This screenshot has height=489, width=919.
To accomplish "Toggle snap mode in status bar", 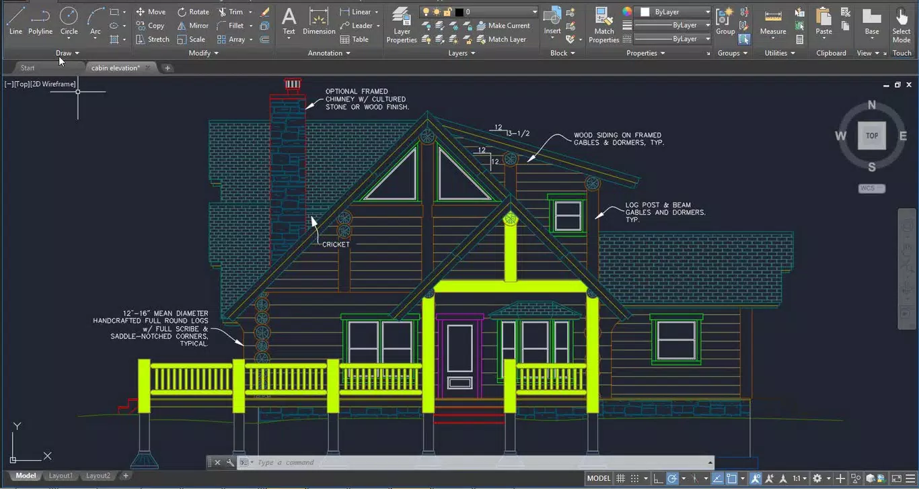I will click(634, 478).
